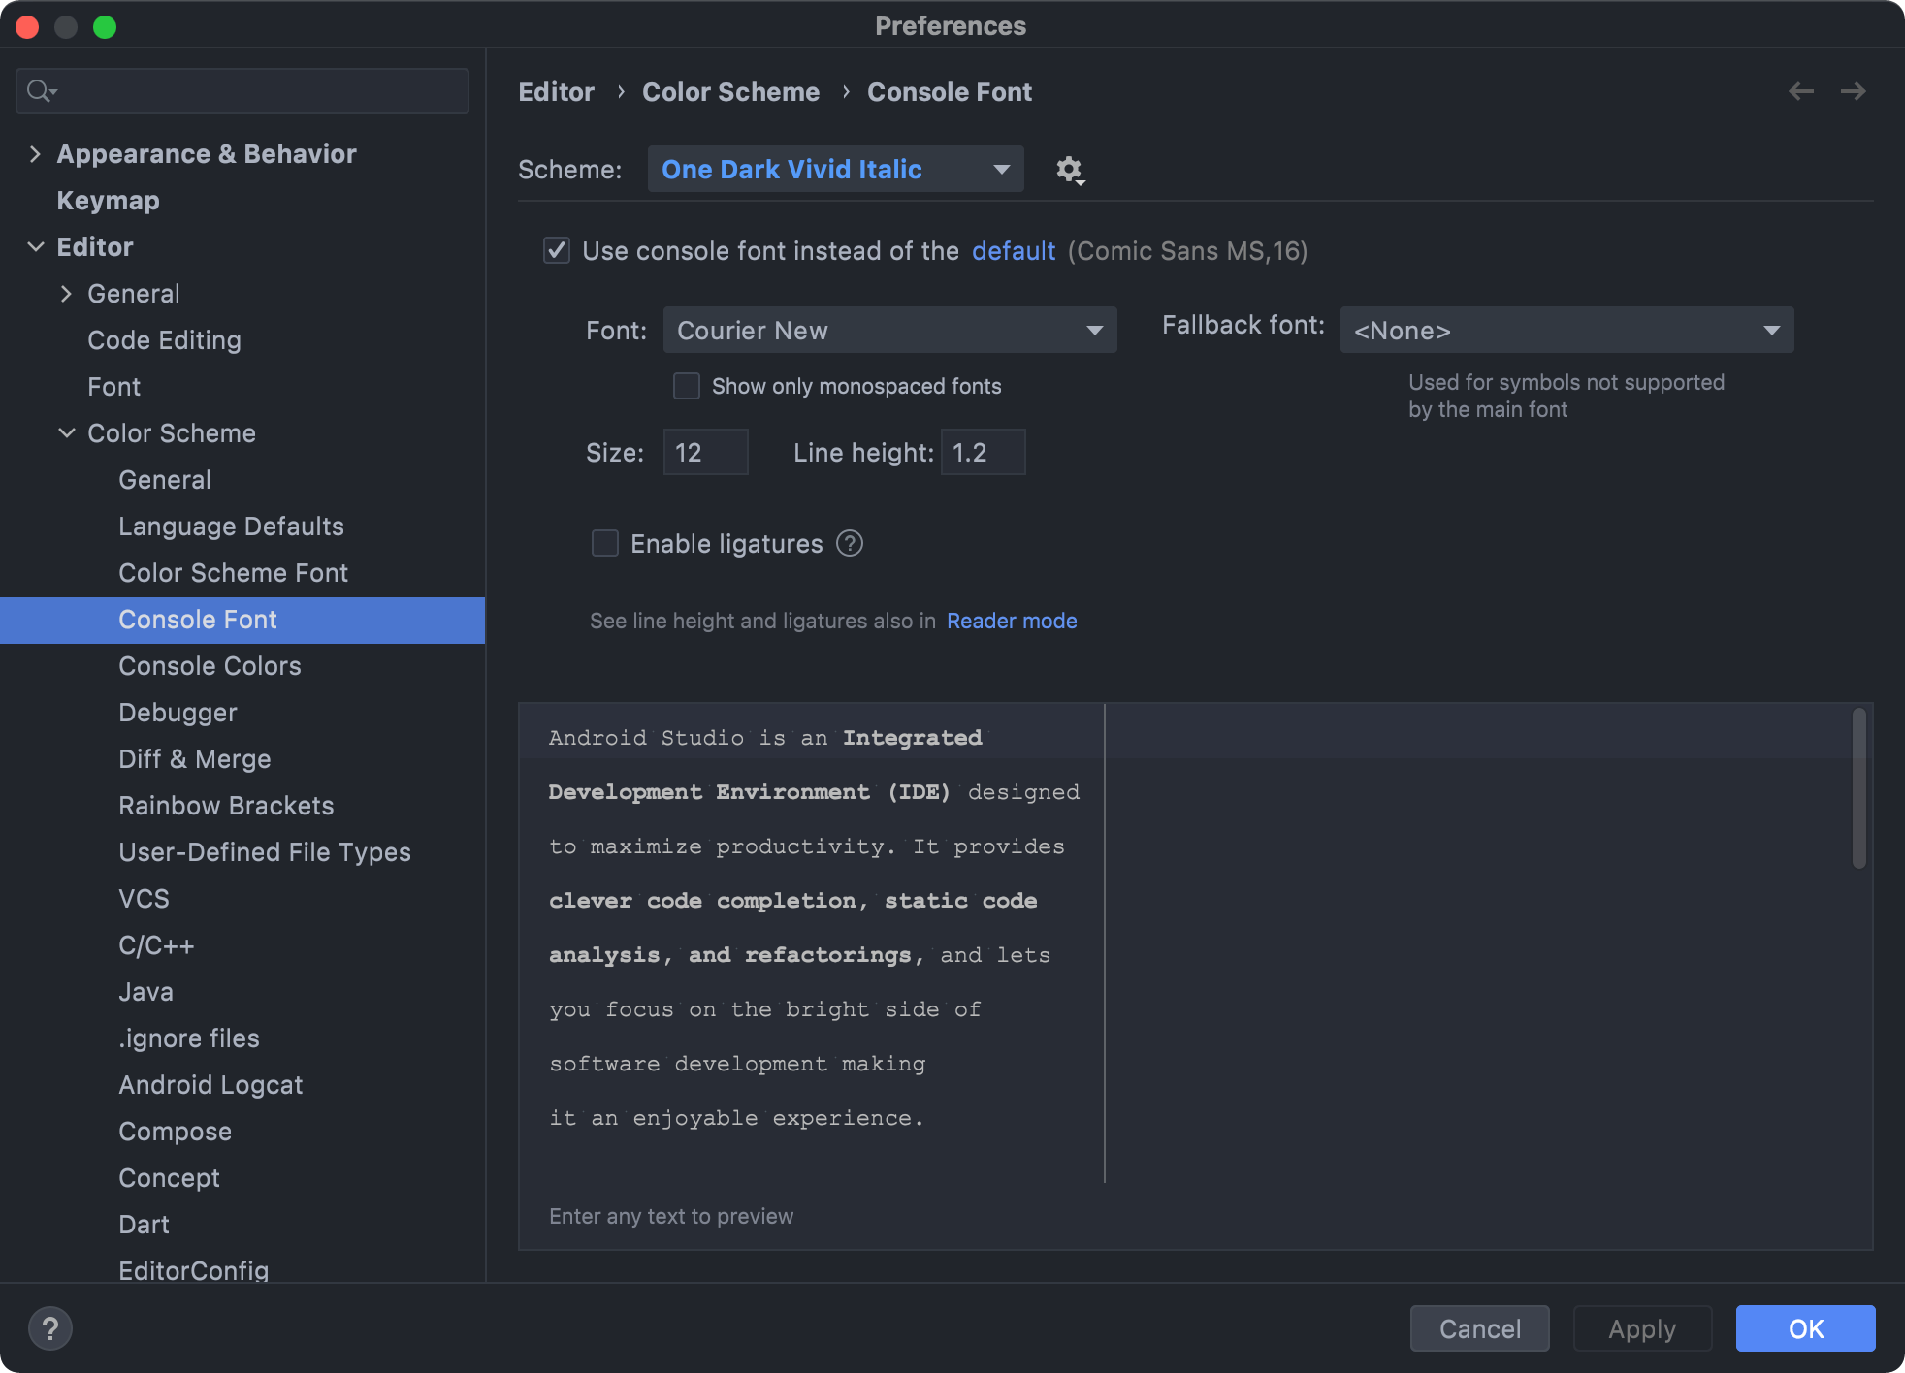Click the scheme settings gear icon
Screen dimensions: 1905x1373
click(1069, 170)
